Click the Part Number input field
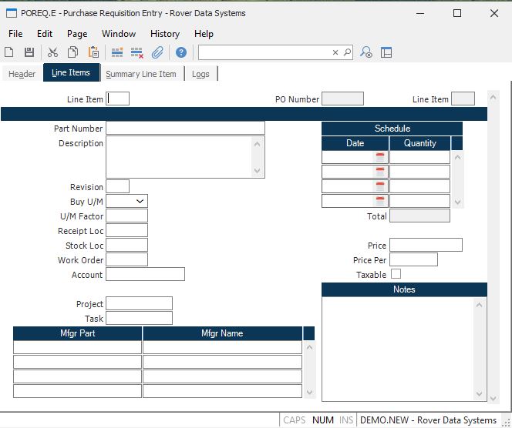The image size is (512, 428). click(x=185, y=128)
